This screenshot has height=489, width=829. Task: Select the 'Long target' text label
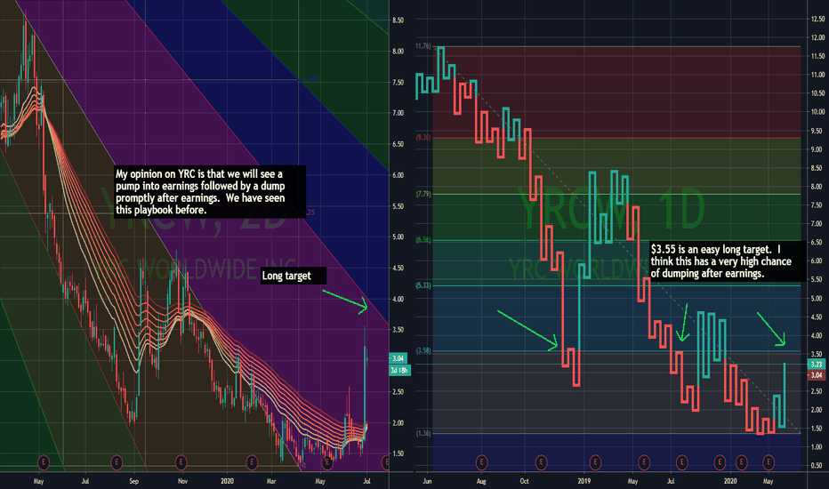pyautogui.click(x=294, y=276)
